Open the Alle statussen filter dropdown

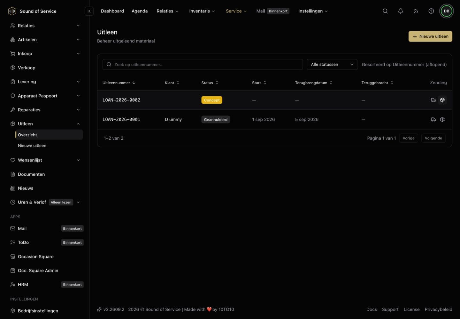332,64
